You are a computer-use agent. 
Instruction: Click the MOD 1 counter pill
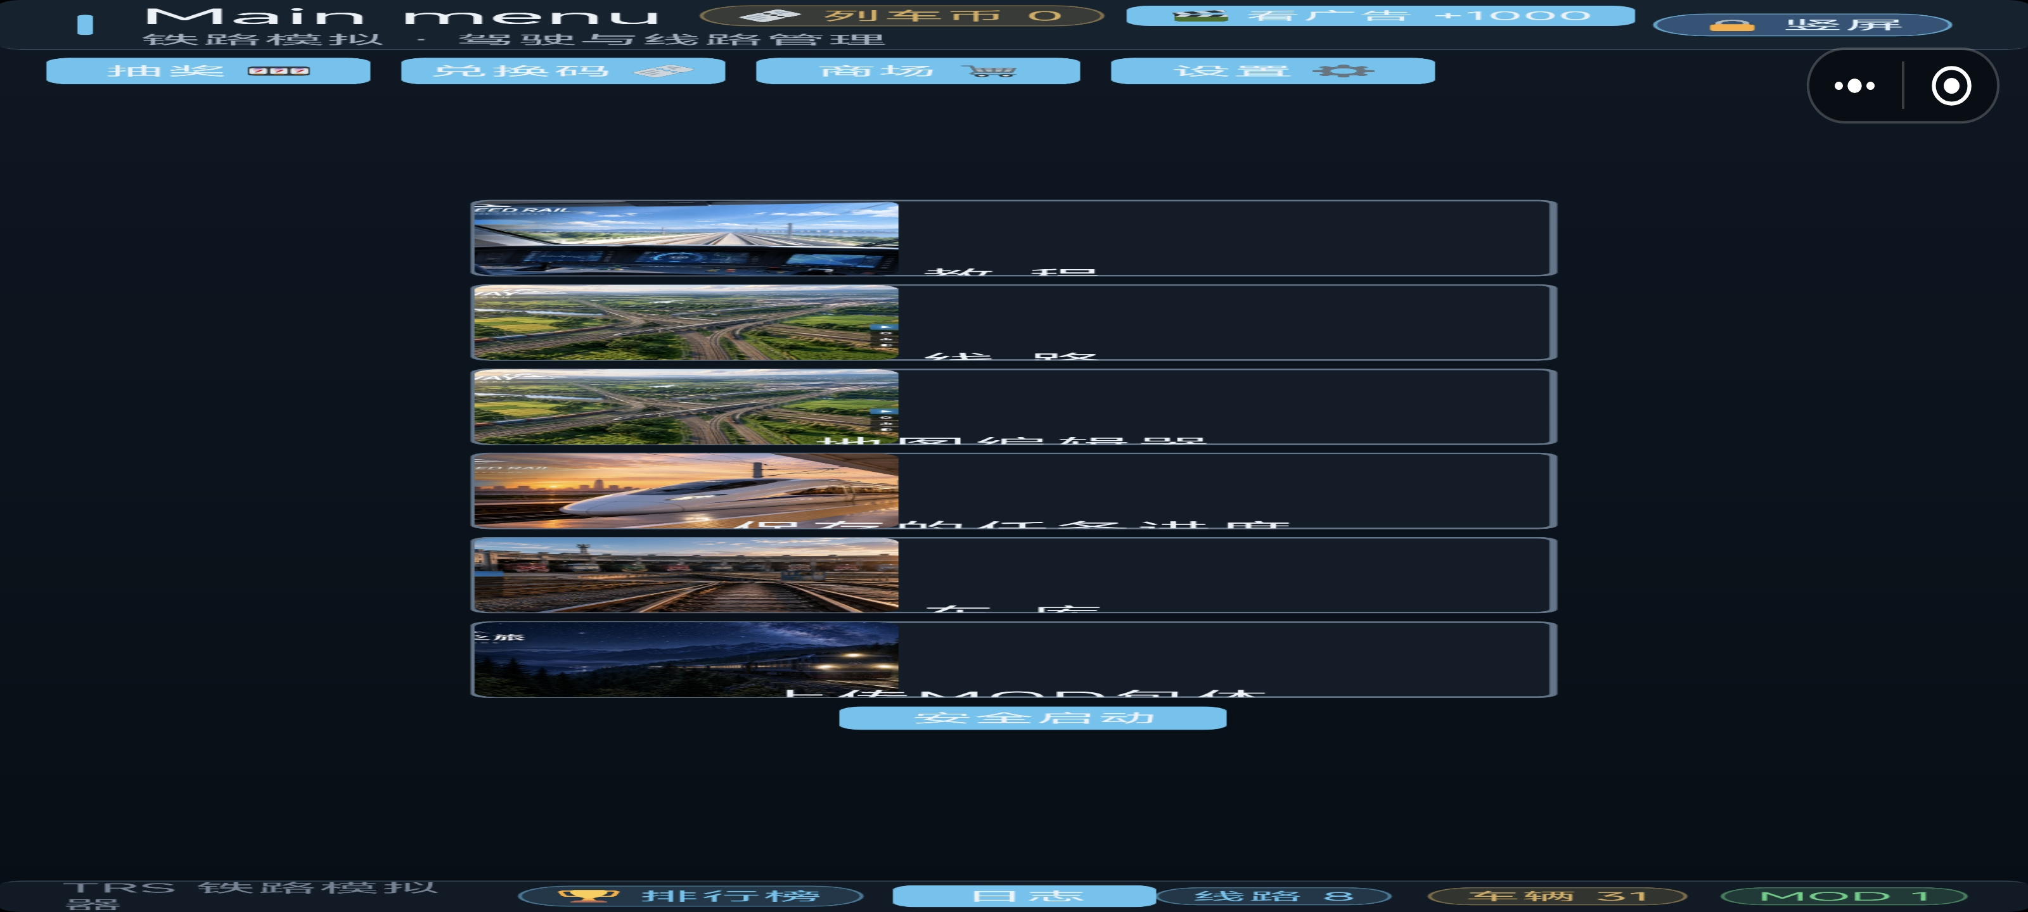click(1844, 896)
